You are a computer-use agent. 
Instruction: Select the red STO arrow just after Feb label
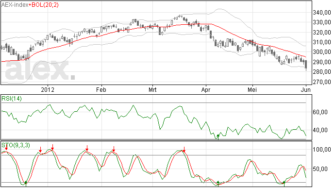click(114, 149)
